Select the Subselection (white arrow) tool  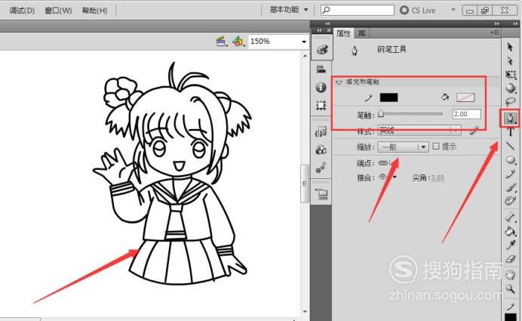click(510, 60)
